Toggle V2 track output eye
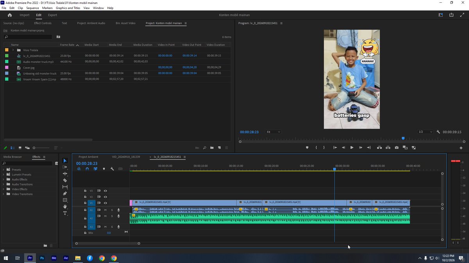Image resolution: width=469 pixels, height=263 pixels. coord(106,197)
